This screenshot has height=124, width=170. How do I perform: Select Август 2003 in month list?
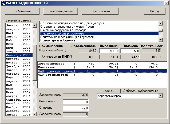19,52
